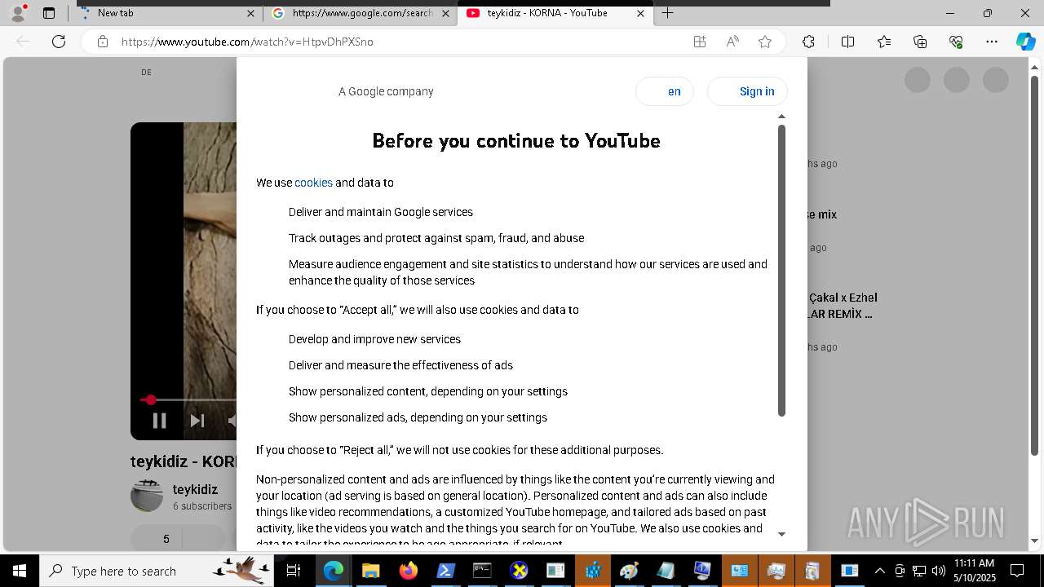Switch to the Google search tab
The image size is (1044, 587).
click(x=361, y=13)
